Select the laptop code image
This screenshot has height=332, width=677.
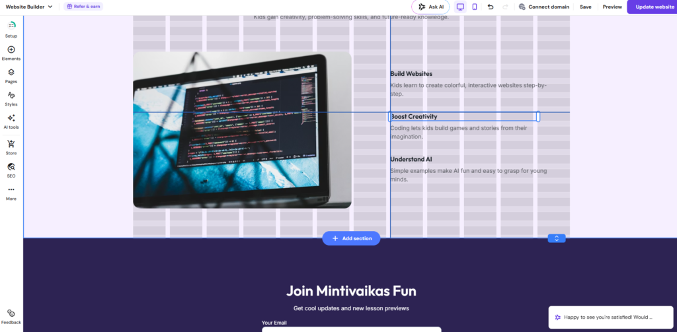242,130
